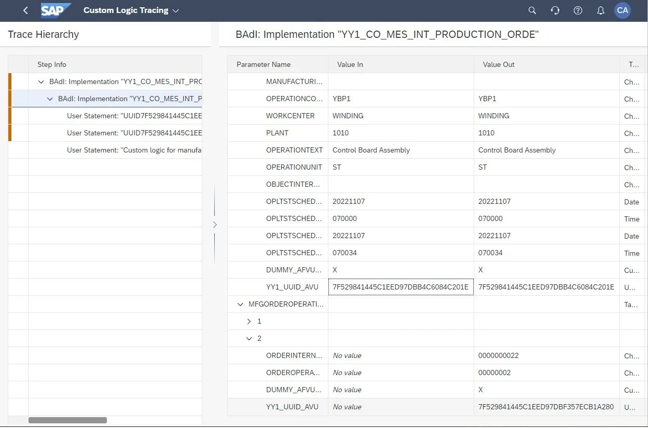Select the YY1_UUID_AVU Value In cell
The width and height of the screenshot is (648, 428).
click(x=401, y=287)
